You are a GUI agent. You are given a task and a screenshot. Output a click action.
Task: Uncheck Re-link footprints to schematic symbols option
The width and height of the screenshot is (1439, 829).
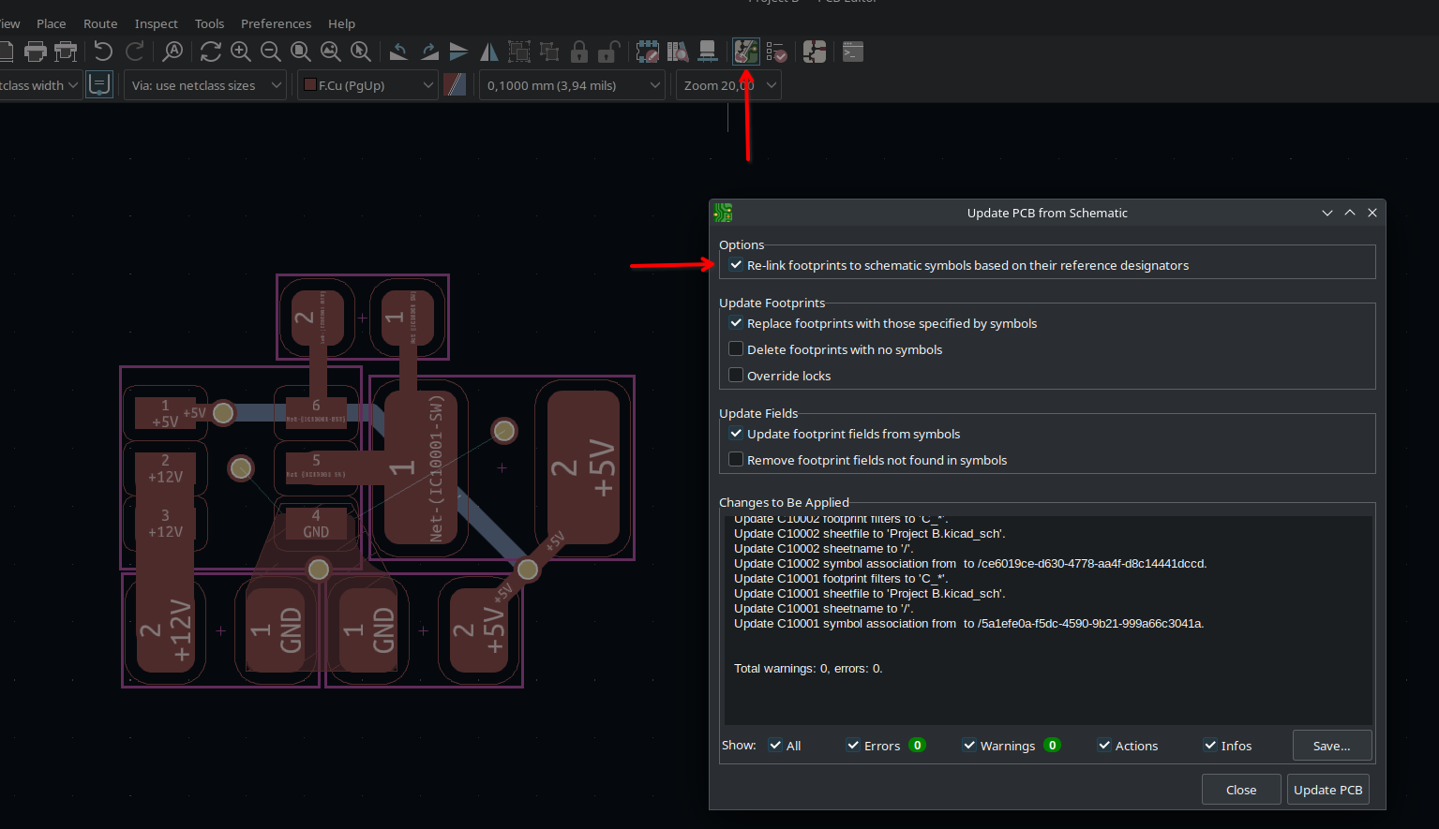737,265
